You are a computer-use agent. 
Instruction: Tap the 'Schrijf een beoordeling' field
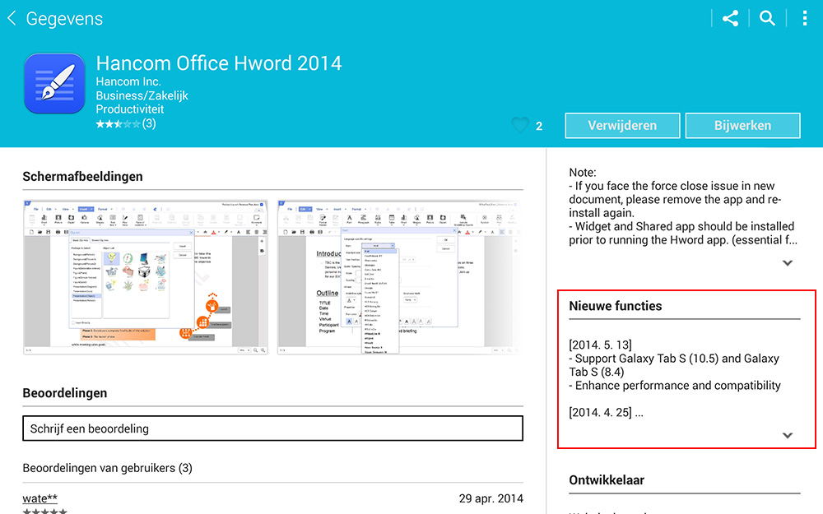[273, 428]
